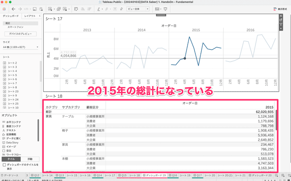
Task: Click the presentation mode icon
Action: point(166,9)
